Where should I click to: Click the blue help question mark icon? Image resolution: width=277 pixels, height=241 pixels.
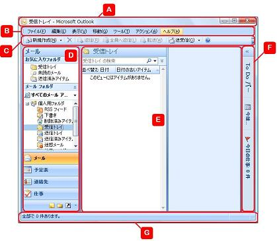click(x=208, y=40)
